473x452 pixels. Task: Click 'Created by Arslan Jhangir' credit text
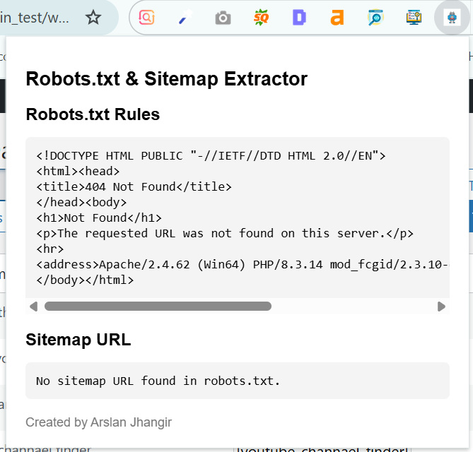coord(98,422)
